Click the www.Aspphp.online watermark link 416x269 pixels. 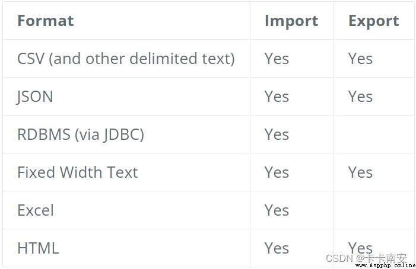[x=386, y=265]
